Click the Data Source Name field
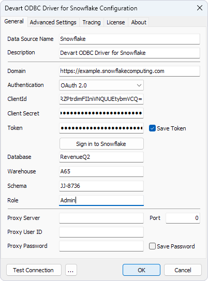Image resolution: width=208 pixels, height=281 pixels. pos(129,39)
